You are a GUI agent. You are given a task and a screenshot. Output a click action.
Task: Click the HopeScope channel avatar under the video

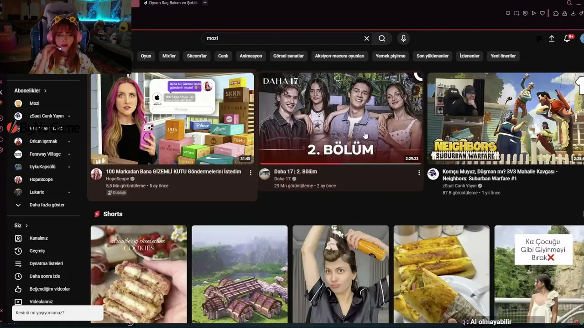coord(96,174)
